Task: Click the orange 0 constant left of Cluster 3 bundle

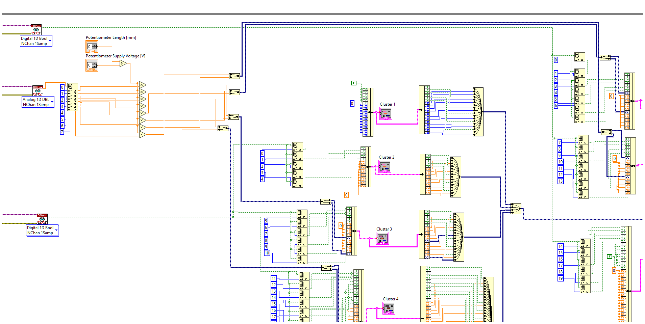Action: (x=341, y=226)
